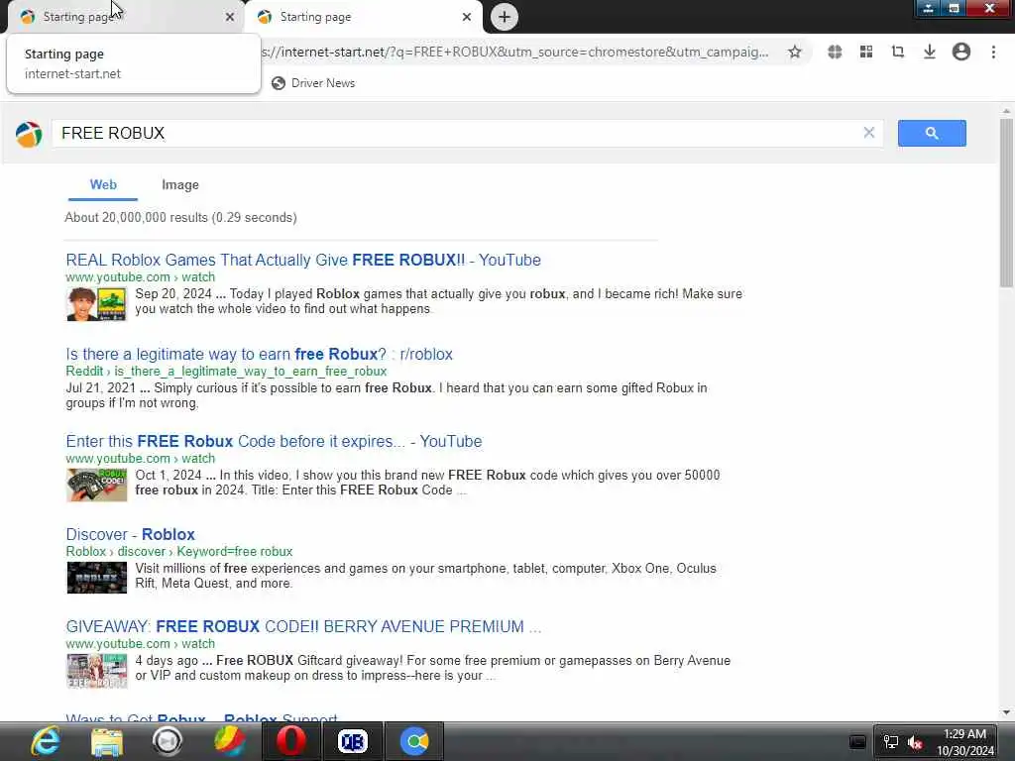Open File Explorer from the taskbar

pos(107,741)
